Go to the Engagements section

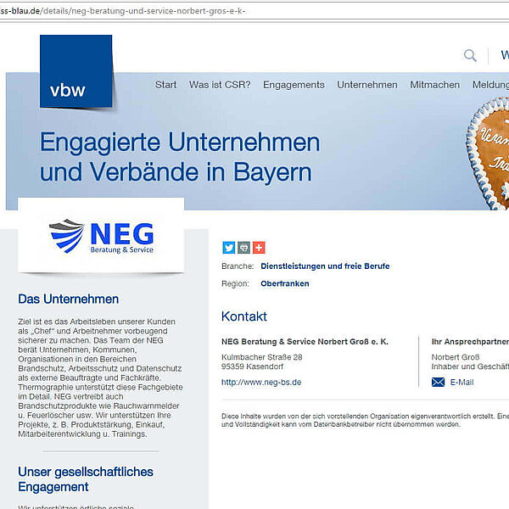[294, 85]
